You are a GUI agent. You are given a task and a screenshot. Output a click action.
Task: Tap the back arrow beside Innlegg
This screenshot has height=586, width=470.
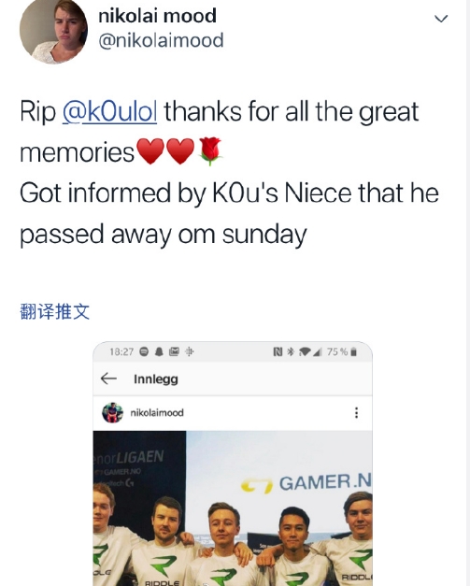click(x=108, y=379)
